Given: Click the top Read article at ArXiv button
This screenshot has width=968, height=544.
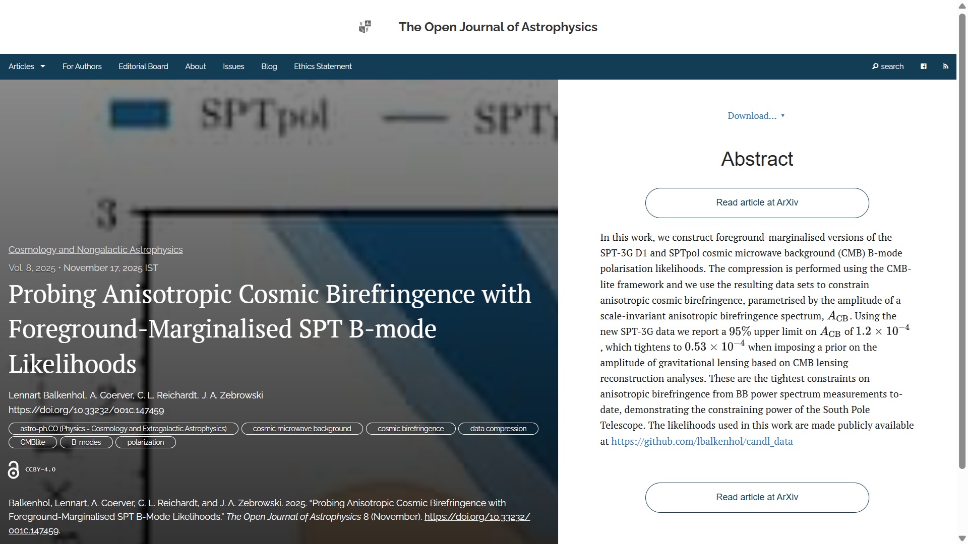Looking at the screenshot, I should click(x=757, y=203).
